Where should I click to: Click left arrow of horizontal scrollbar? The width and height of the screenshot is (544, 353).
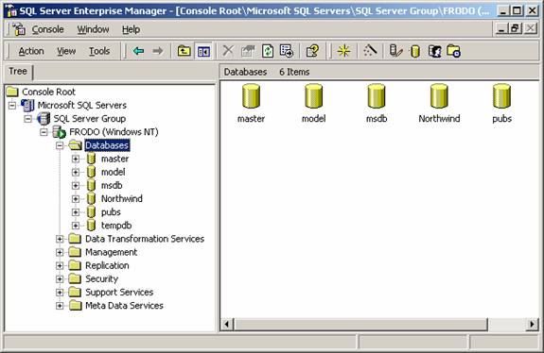[x=228, y=325]
